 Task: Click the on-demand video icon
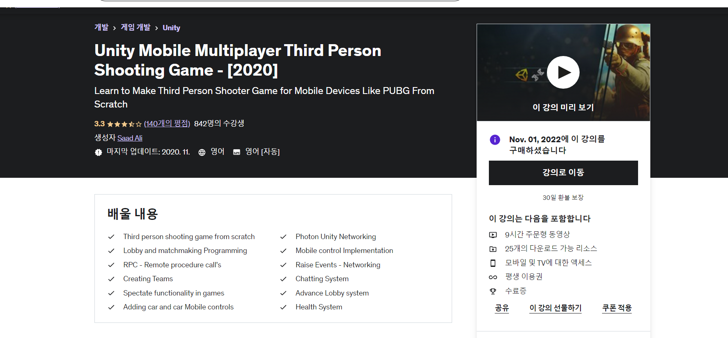pos(493,235)
